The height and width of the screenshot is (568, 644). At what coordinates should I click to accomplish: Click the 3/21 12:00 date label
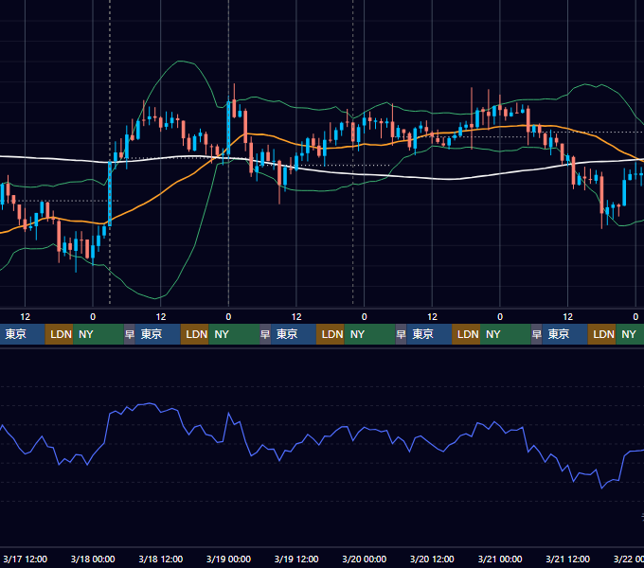pos(567,559)
